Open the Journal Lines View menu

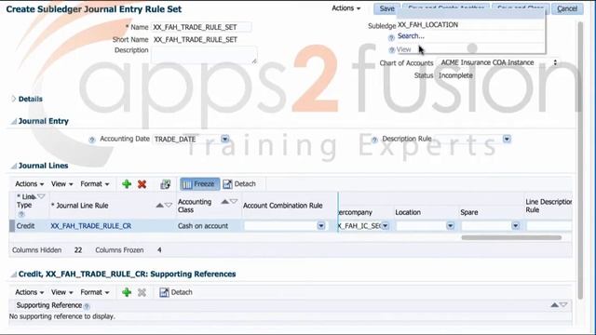tap(62, 184)
